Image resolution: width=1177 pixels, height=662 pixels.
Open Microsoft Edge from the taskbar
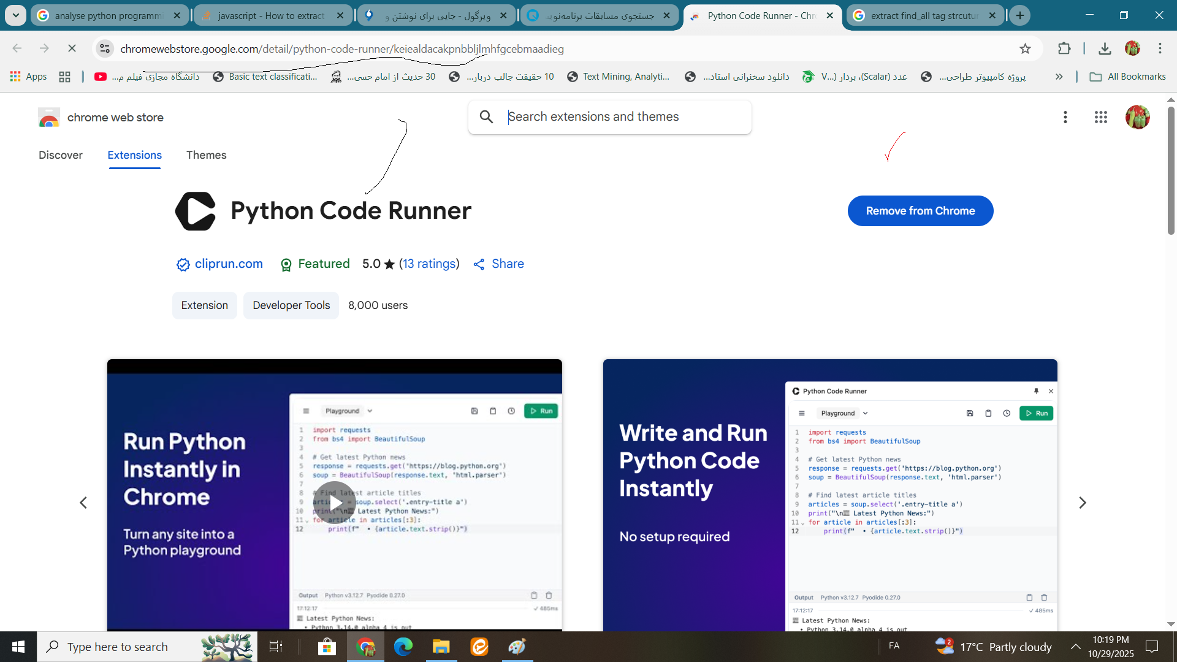[403, 647]
